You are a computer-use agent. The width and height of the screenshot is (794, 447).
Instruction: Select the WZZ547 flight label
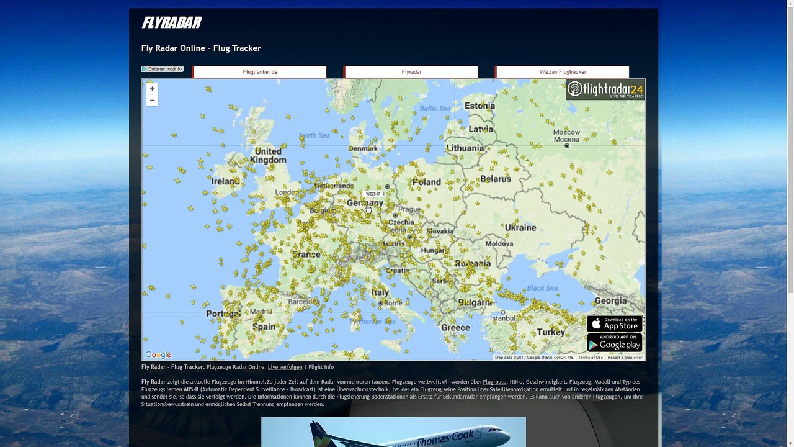373,194
